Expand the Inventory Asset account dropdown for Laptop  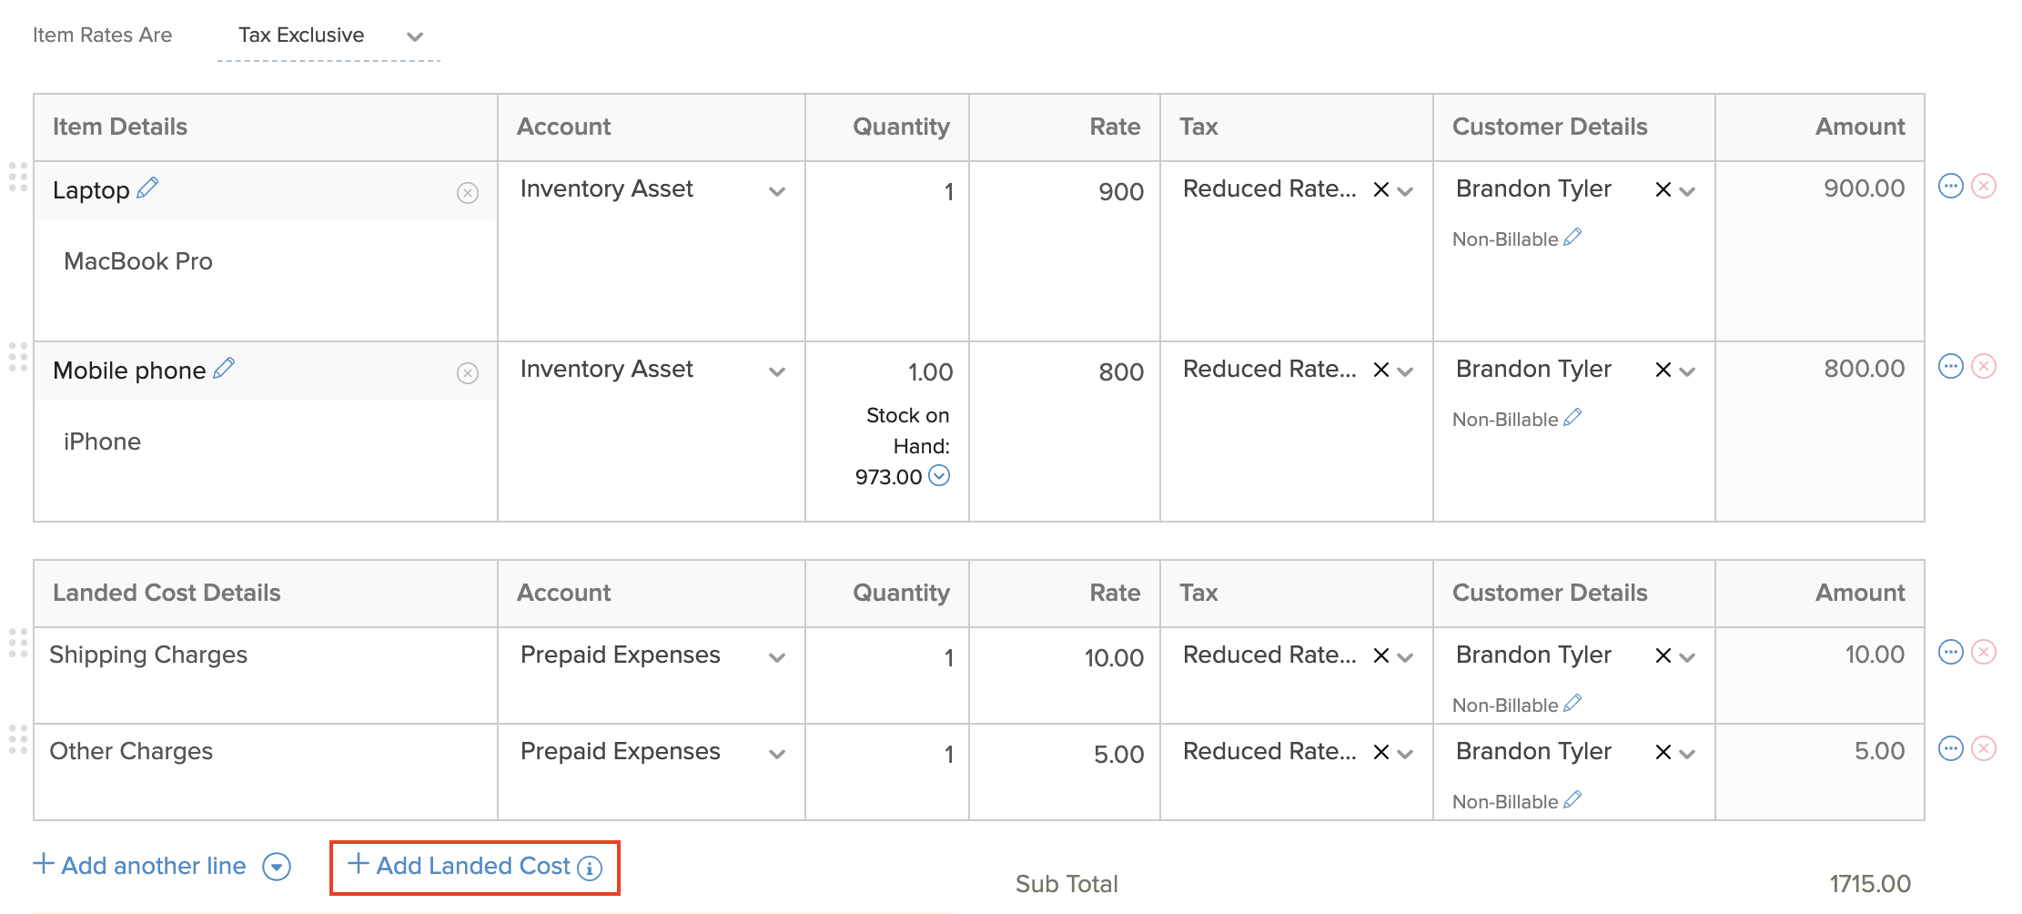778,190
